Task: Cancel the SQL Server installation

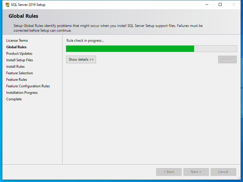Action: (223, 172)
